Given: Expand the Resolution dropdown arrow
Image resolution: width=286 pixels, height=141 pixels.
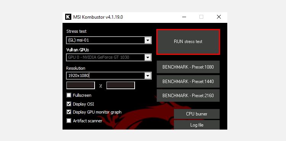Looking at the screenshot, I should [x=148, y=75].
